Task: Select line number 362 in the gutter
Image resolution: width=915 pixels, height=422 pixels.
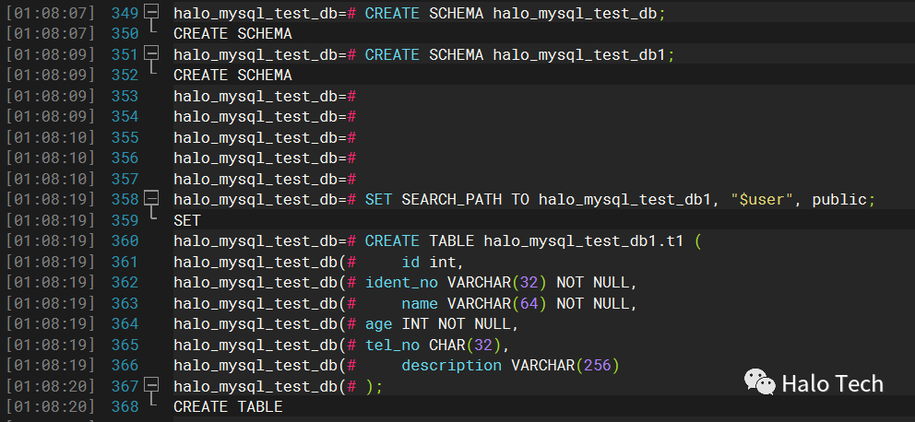Action: pyautogui.click(x=125, y=283)
